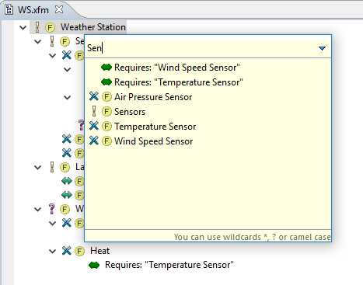
Task: Click the exclamation icon beside Sensors result
Action: (94, 111)
